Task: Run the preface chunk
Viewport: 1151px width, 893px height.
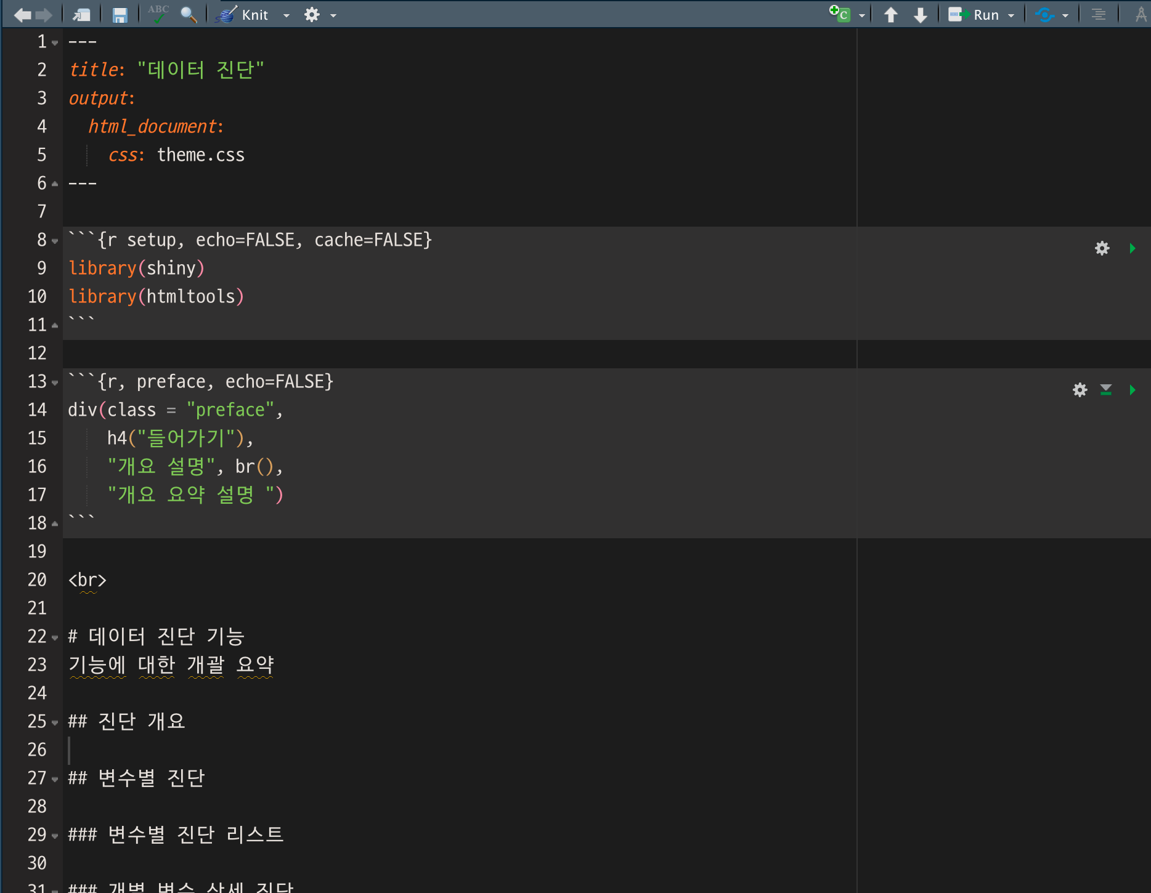Action: tap(1133, 390)
